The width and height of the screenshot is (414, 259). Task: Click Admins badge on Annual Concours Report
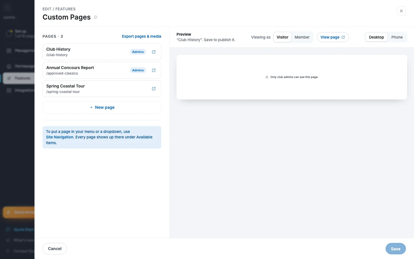coord(138,70)
